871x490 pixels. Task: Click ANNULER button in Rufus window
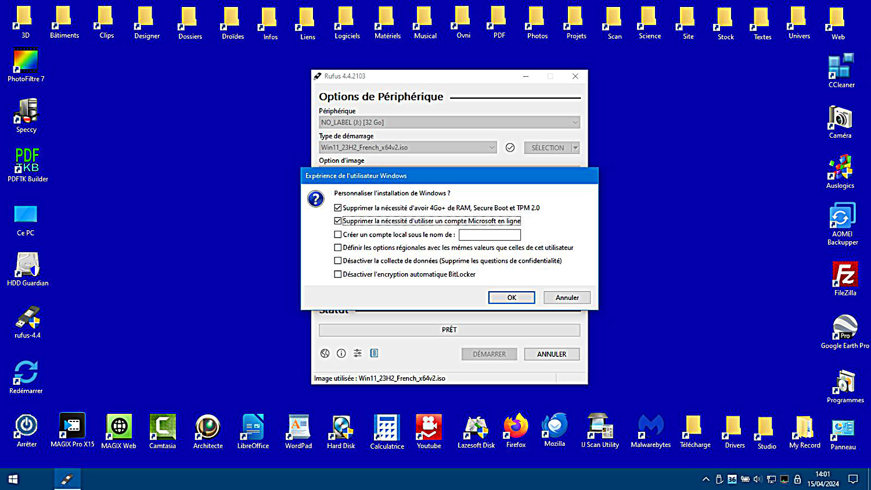(x=552, y=354)
